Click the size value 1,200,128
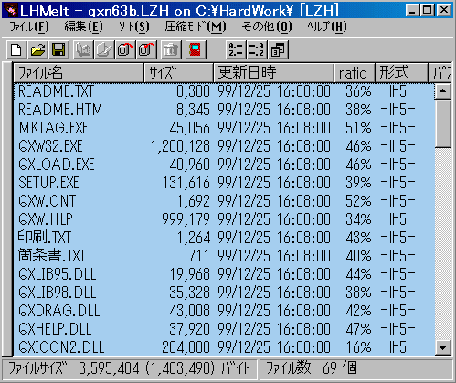This screenshot has width=456, height=383. coord(181,146)
